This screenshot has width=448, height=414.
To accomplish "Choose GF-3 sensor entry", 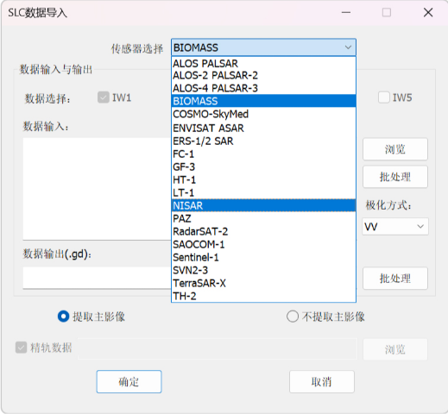I will 263,167.
